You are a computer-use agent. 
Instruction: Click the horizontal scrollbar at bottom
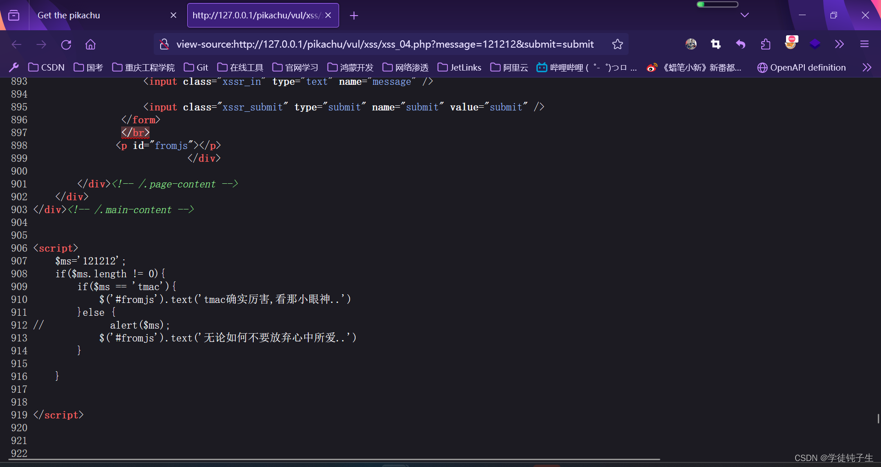pyautogui.click(x=334, y=459)
